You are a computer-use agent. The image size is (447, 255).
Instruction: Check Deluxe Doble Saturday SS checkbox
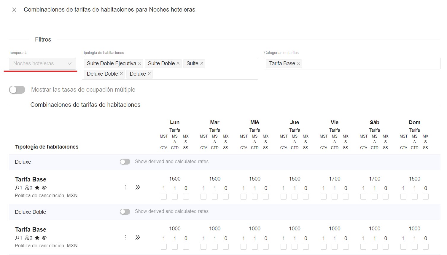pos(386,247)
